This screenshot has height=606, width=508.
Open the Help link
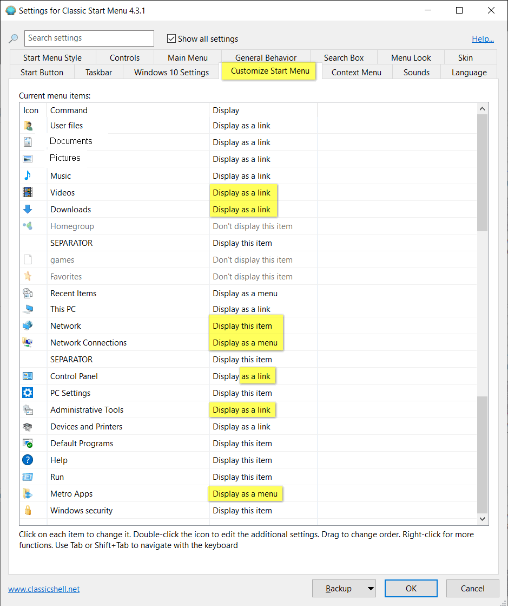tap(483, 38)
